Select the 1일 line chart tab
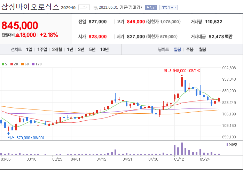The image size is (243, 170). point(29,50)
